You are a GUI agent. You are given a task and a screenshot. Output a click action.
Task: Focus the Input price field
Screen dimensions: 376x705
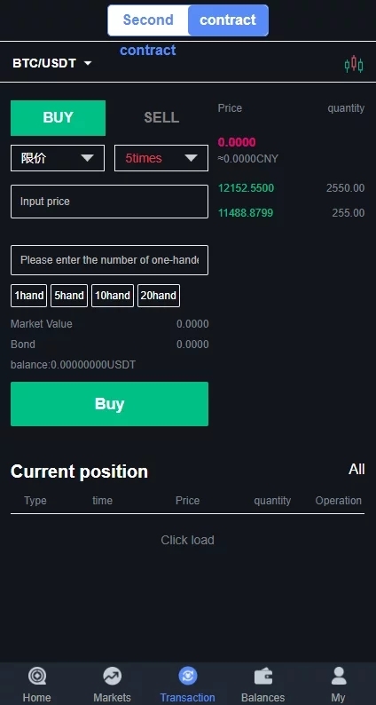[x=110, y=202]
